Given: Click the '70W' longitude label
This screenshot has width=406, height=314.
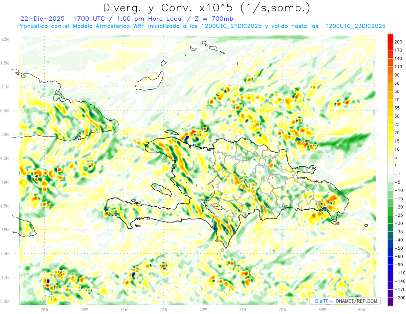Looking at the screenshot, I should point(283,309).
